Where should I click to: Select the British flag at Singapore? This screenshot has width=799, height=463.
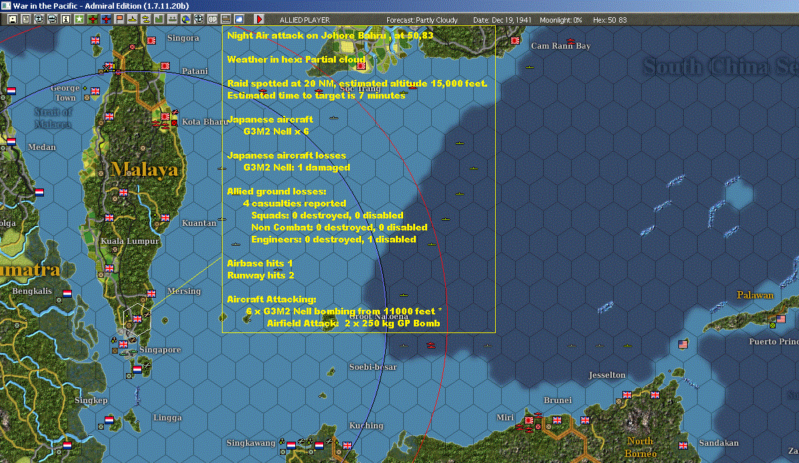[123, 344]
